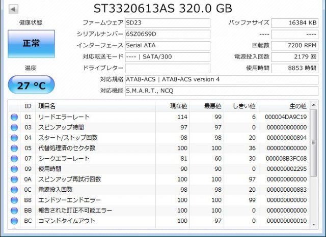Click the serial number field 6SZ06S9D
The image size is (326, 237).
pos(168,34)
